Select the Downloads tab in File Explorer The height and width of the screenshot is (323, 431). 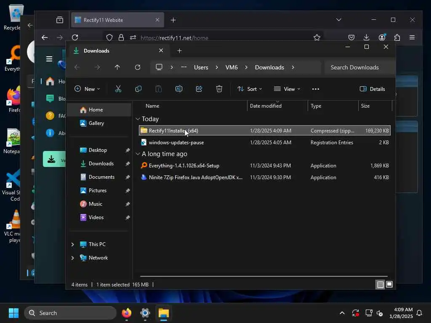(118, 51)
